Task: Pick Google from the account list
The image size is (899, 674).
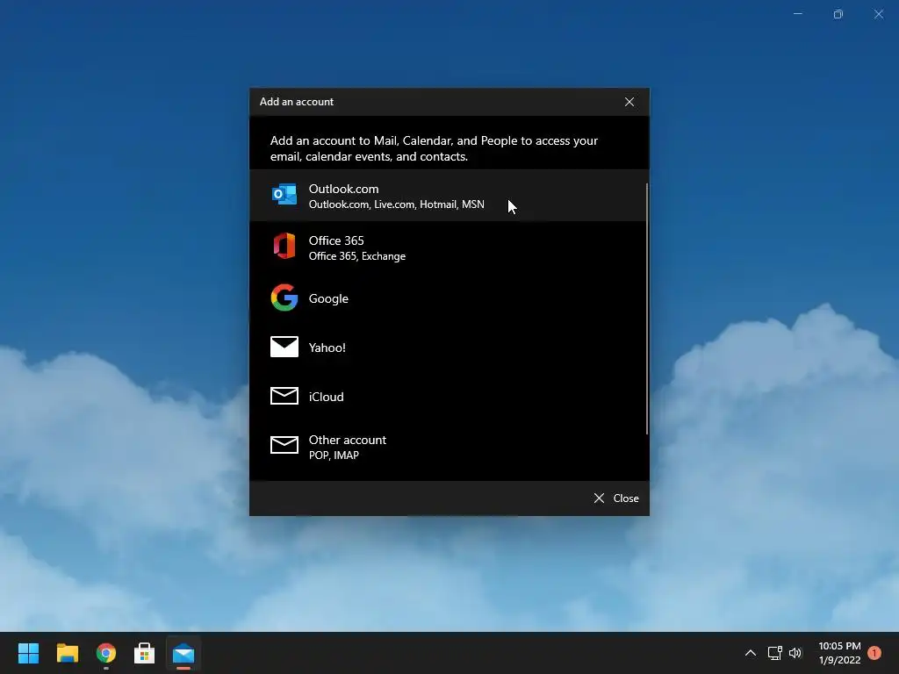Action: [447, 298]
